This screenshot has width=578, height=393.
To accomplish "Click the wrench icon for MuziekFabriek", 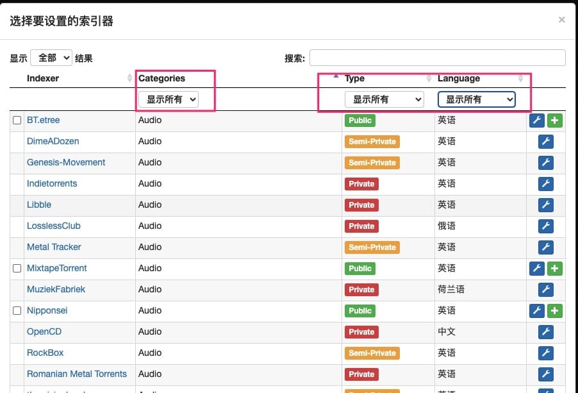I will tap(545, 290).
